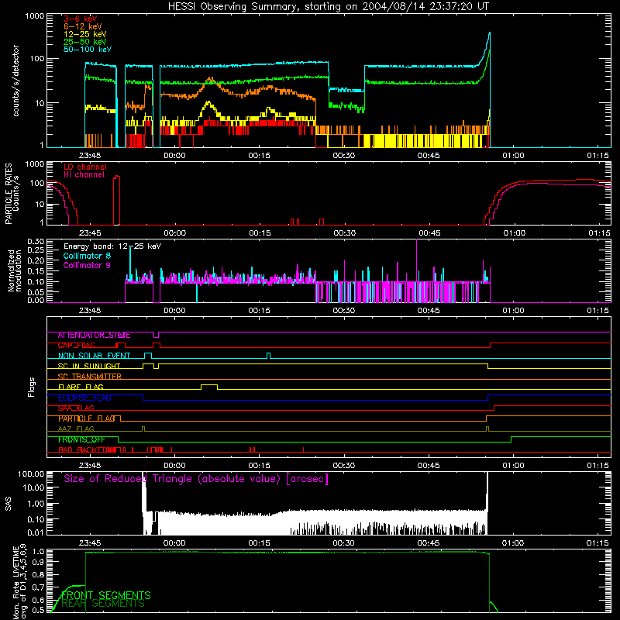Click the HI channel legend label
Image resolution: width=620 pixels, height=620 pixels.
pyautogui.click(x=84, y=175)
